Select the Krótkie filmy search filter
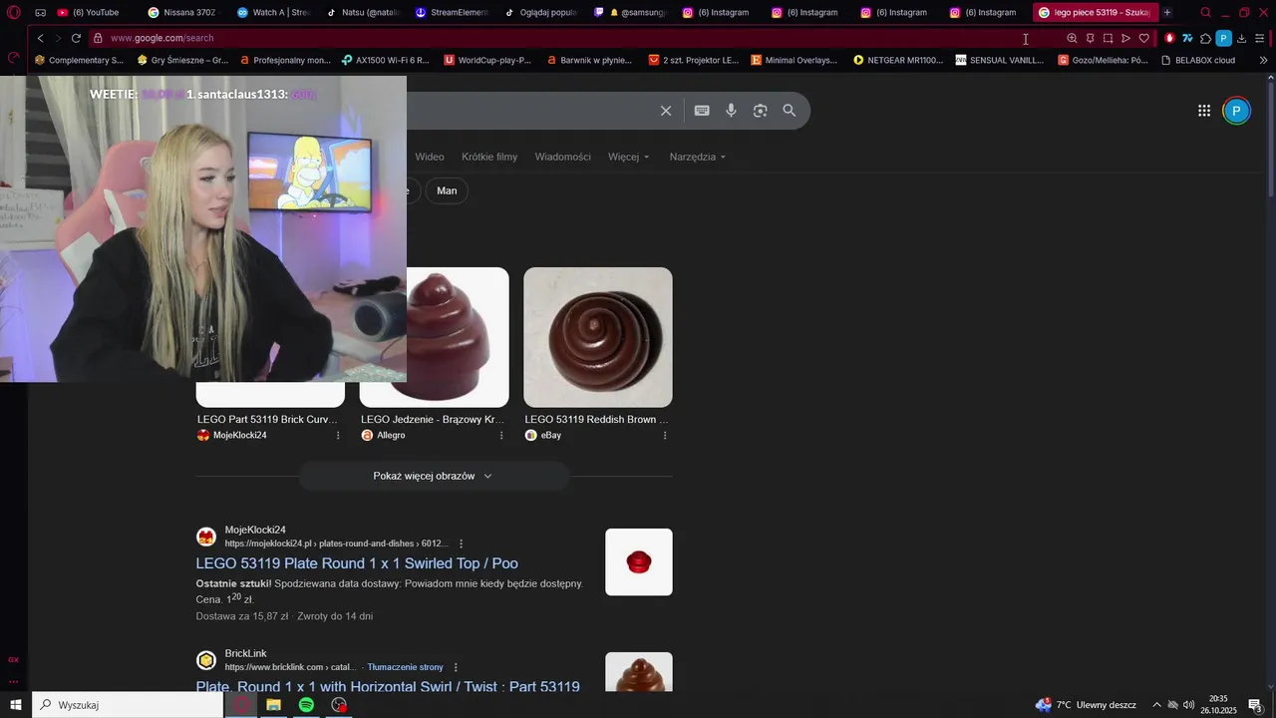The image size is (1276, 718). [x=489, y=157]
